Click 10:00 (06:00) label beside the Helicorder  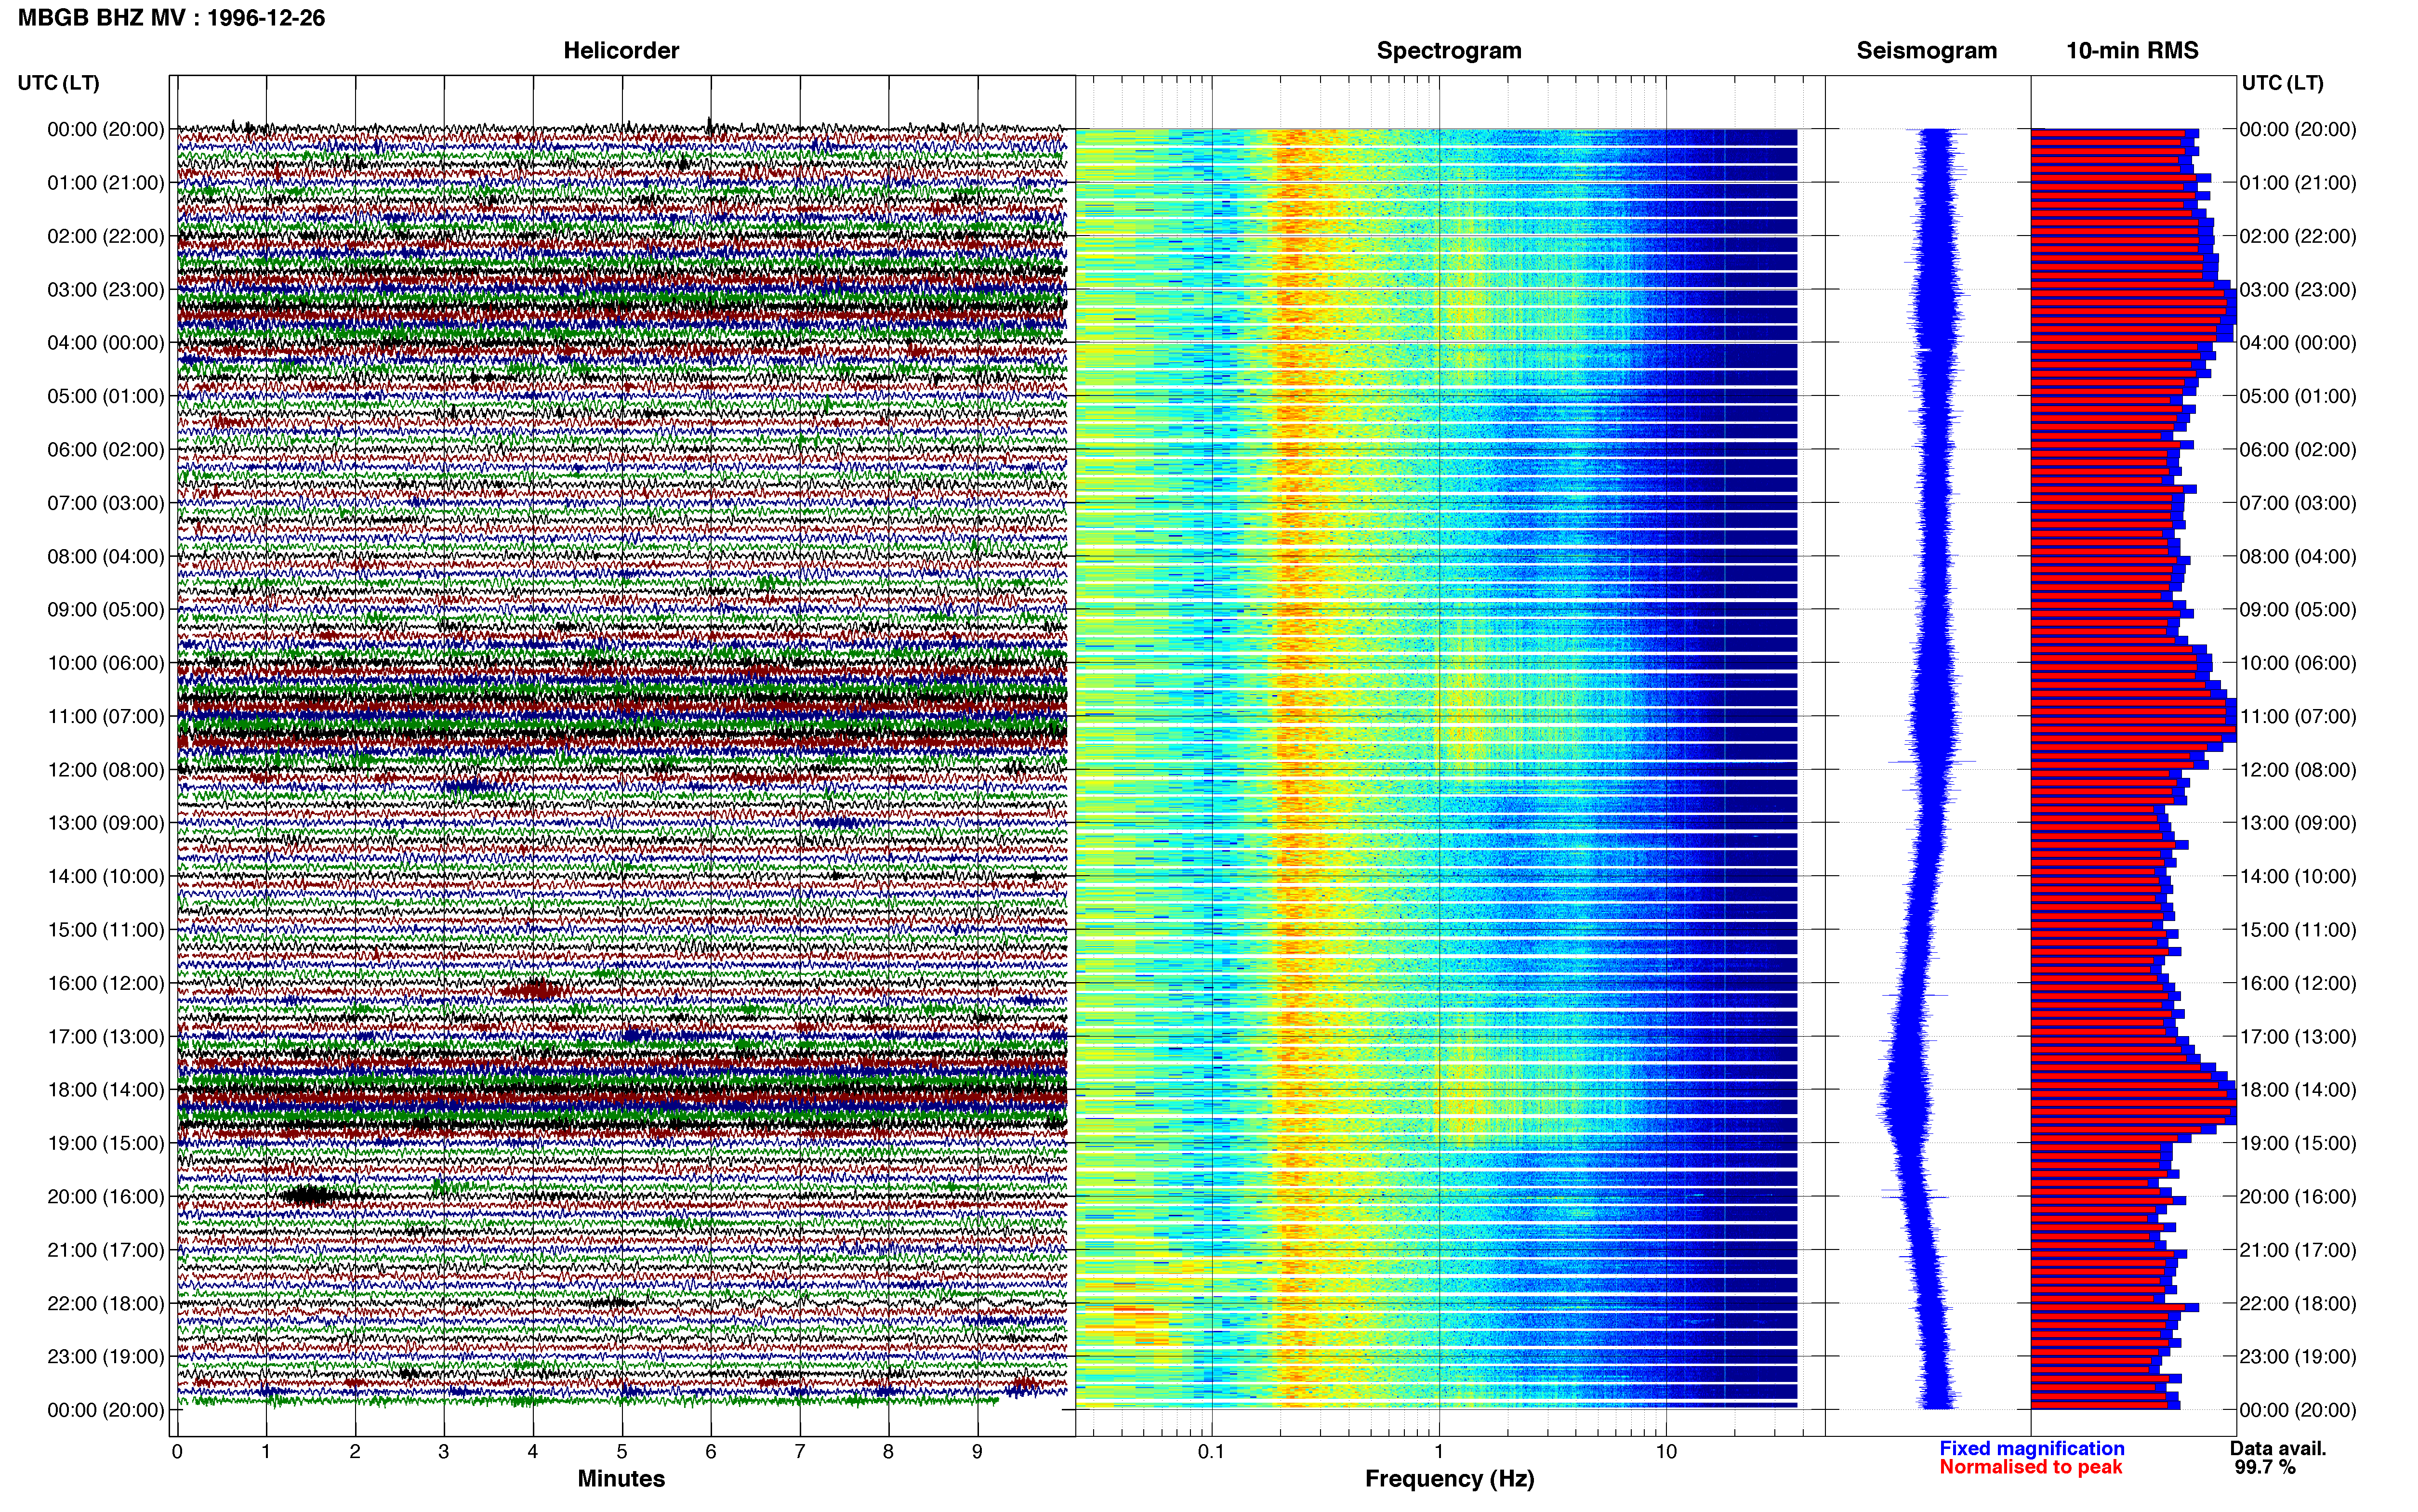[106, 663]
